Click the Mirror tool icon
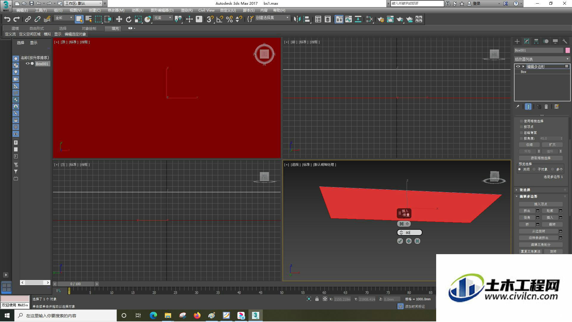This screenshot has height=322, width=572. (x=297, y=19)
